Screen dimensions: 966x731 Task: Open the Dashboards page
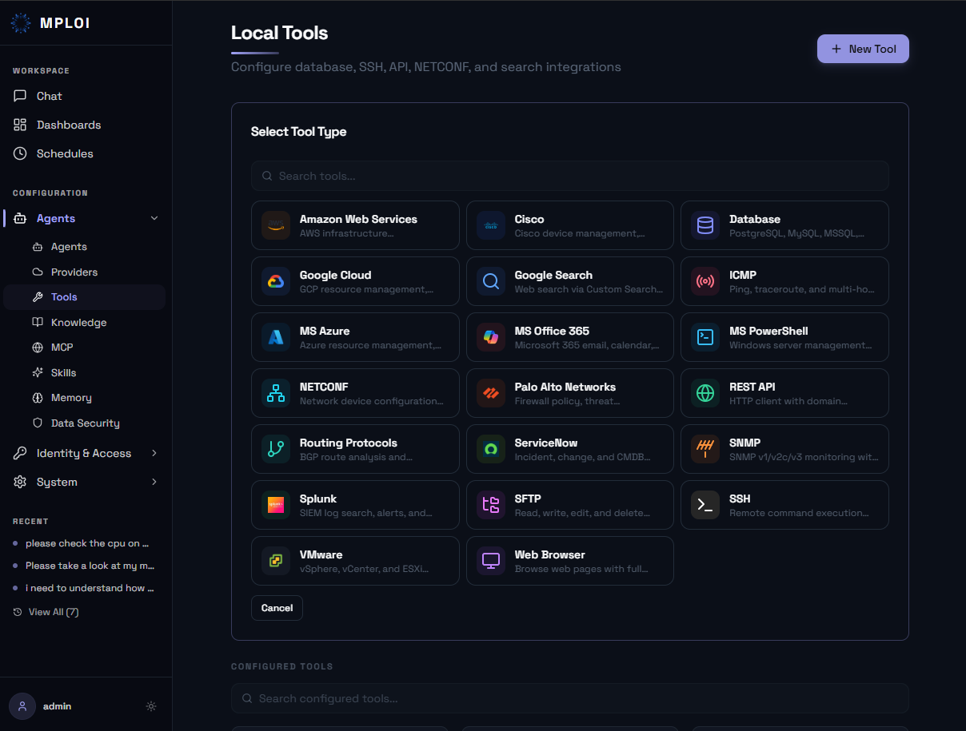tap(86, 125)
